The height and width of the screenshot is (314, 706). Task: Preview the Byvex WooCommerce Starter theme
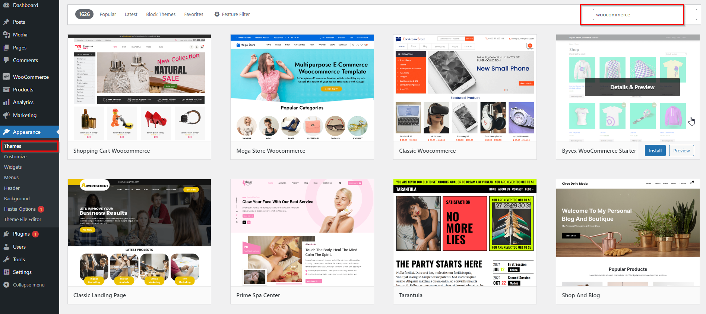click(681, 150)
